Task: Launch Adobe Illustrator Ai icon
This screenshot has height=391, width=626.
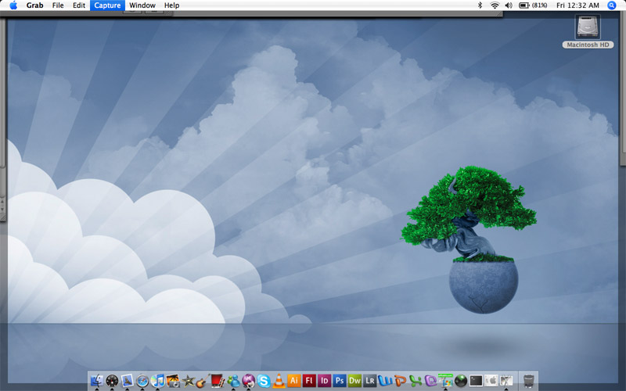Action: (294, 381)
